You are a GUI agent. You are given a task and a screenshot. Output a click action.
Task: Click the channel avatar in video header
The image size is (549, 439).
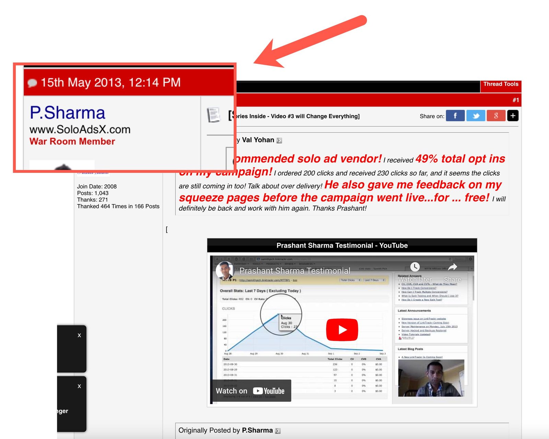tap(225, 270)
